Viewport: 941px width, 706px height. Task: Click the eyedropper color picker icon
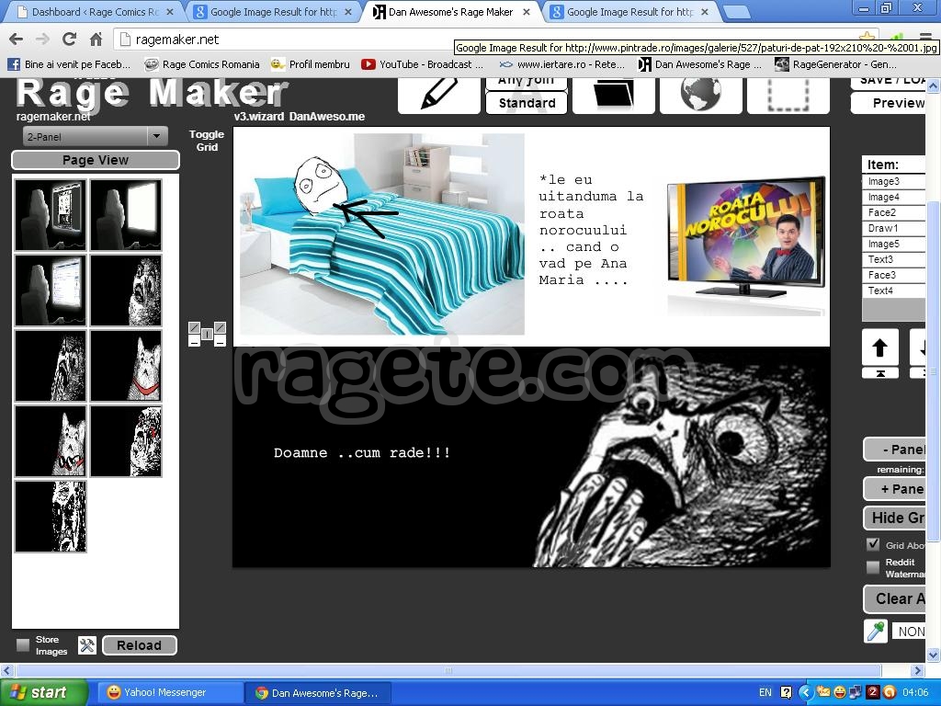[875, 631]
